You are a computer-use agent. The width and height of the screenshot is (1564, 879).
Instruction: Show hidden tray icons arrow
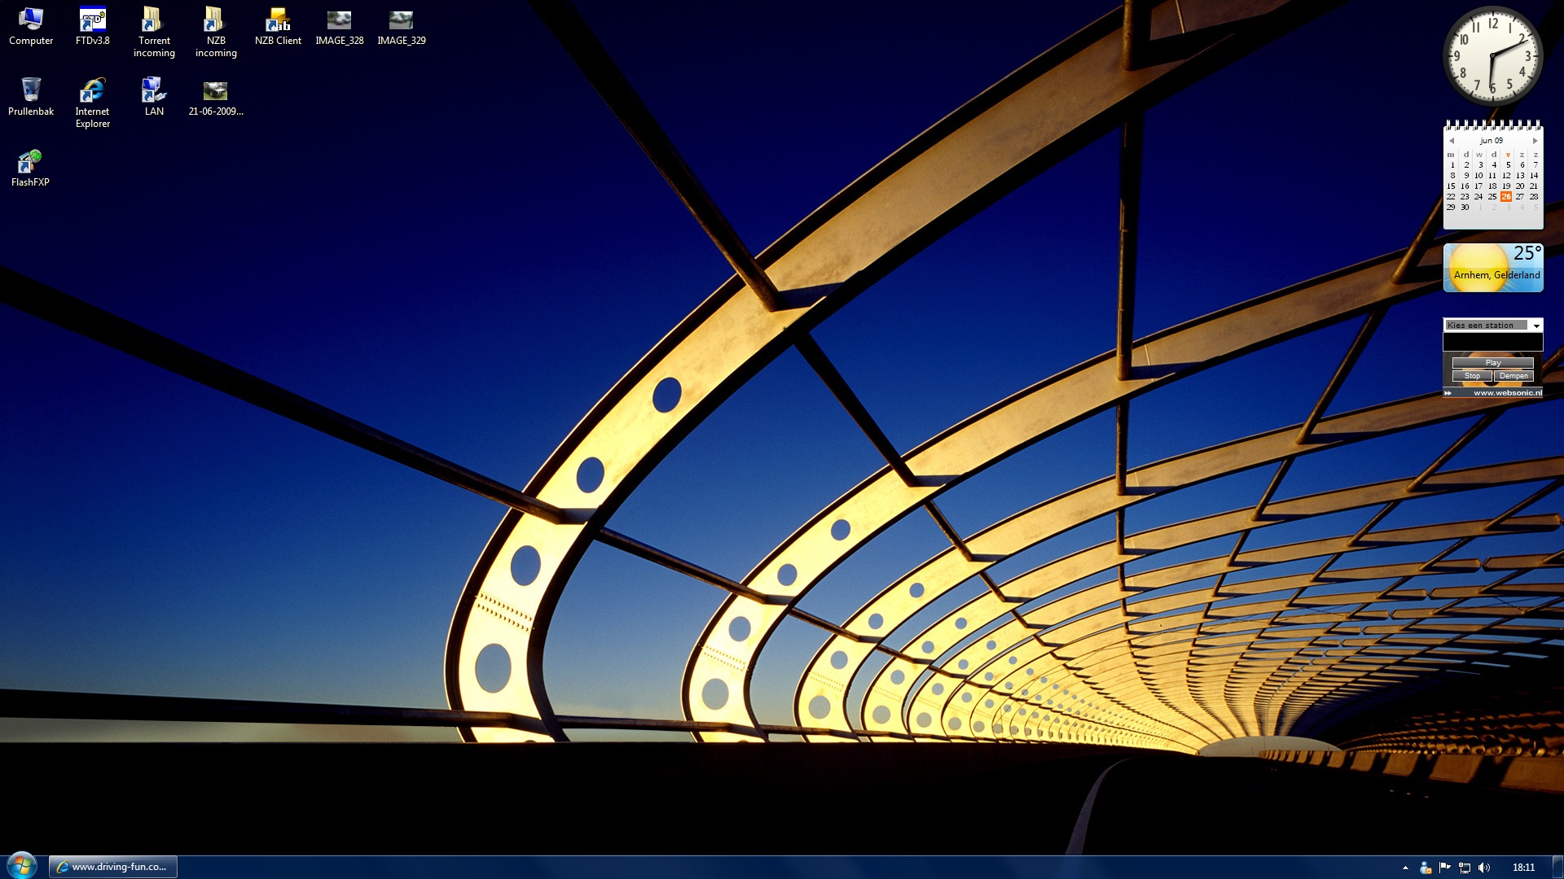pos(1405,868)
